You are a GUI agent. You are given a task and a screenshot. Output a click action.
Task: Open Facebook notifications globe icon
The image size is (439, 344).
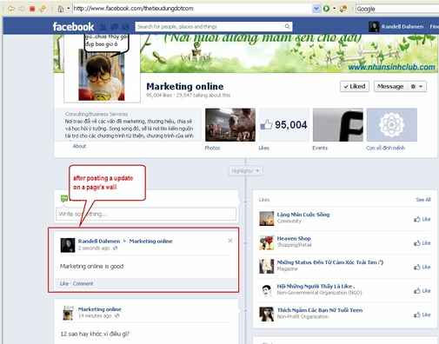coord(125,27)
